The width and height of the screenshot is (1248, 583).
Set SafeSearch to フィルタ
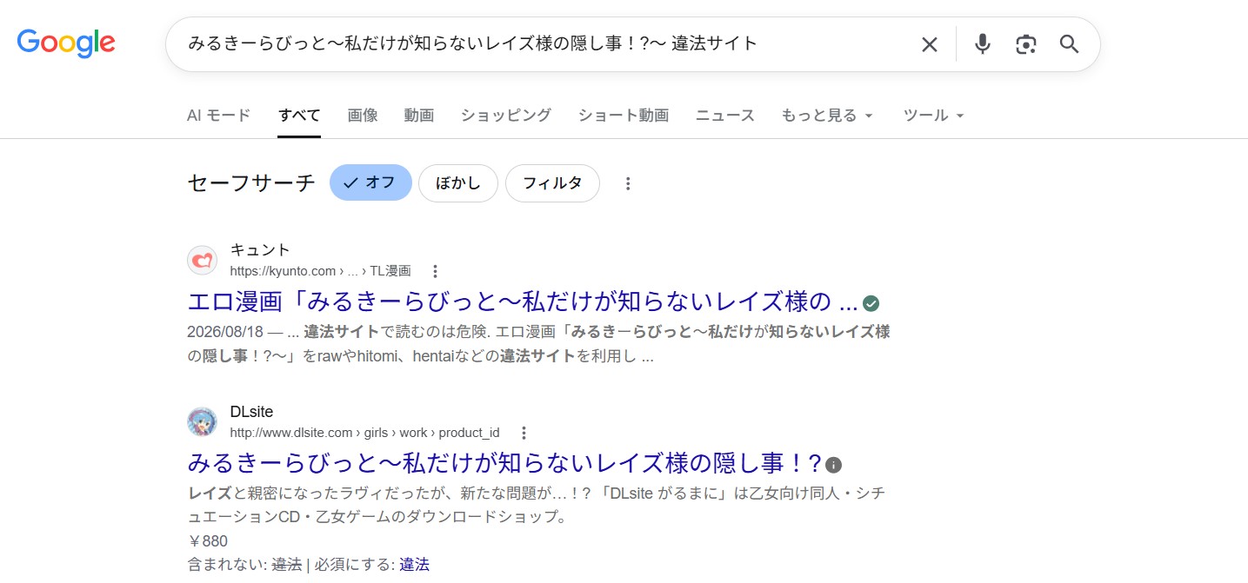click(552, 183)
